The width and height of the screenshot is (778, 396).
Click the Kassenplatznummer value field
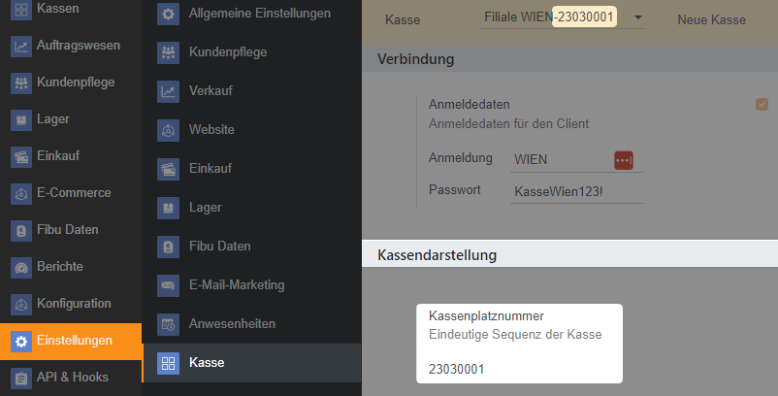[x=519, y=369]
